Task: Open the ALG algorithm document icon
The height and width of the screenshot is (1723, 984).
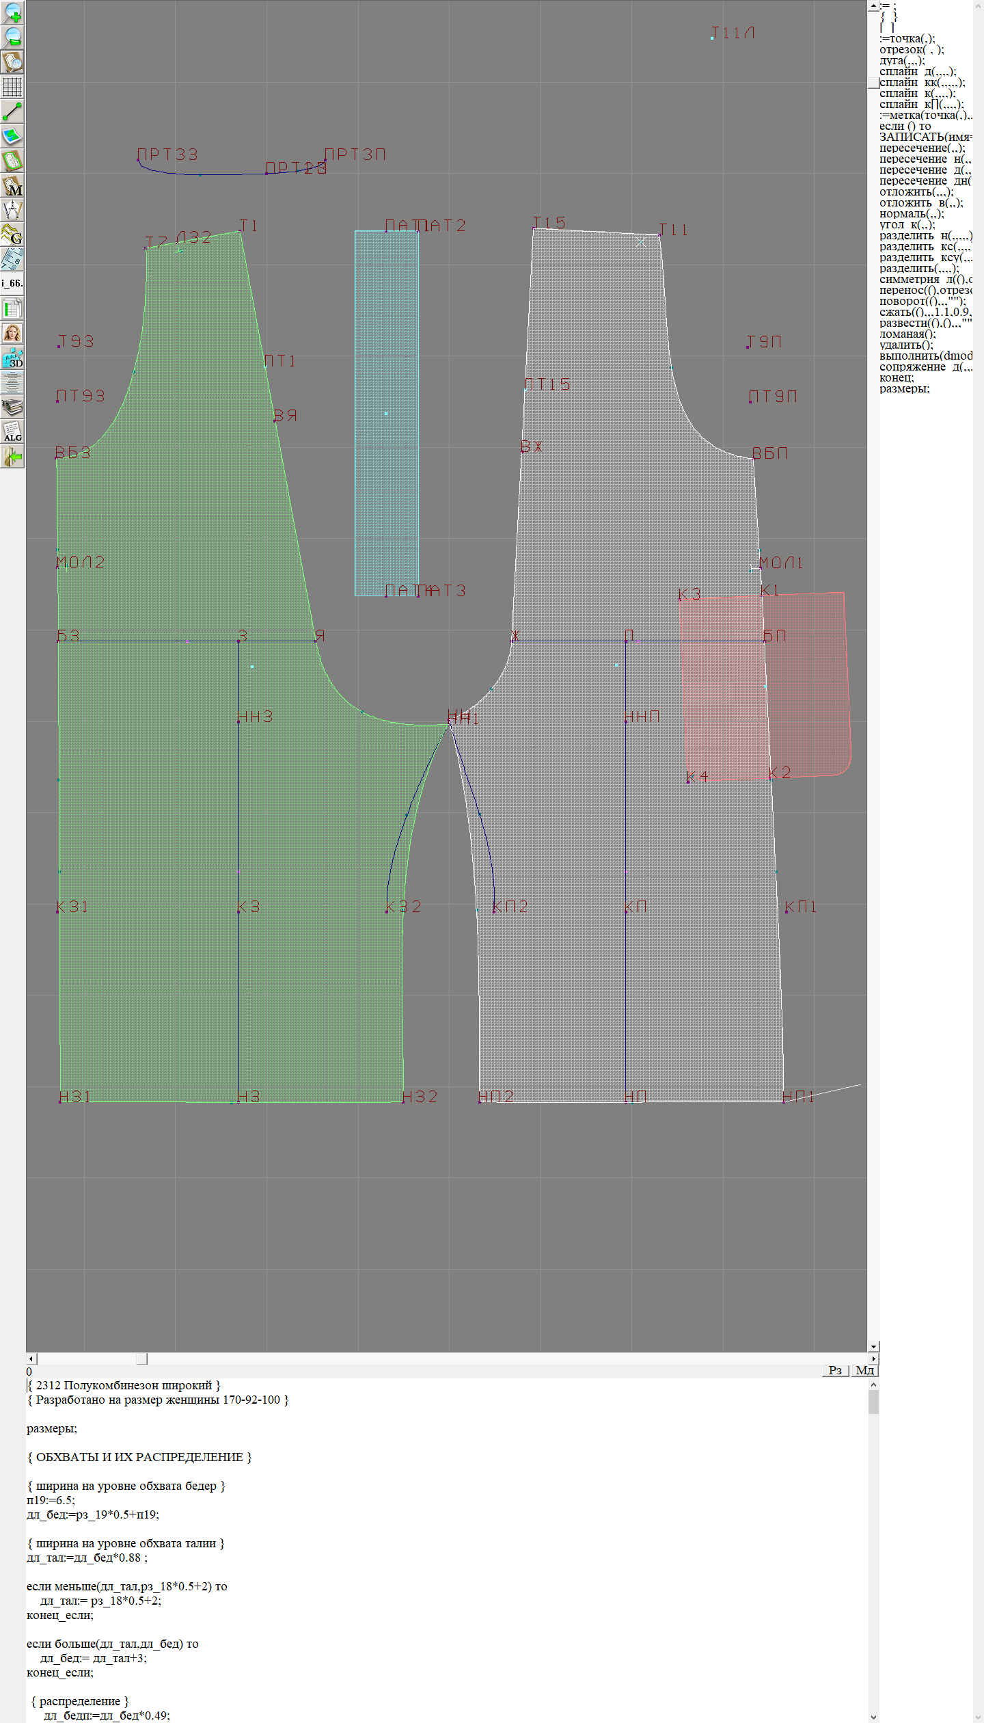Action: pyautogui.click(x=12, y=432)
